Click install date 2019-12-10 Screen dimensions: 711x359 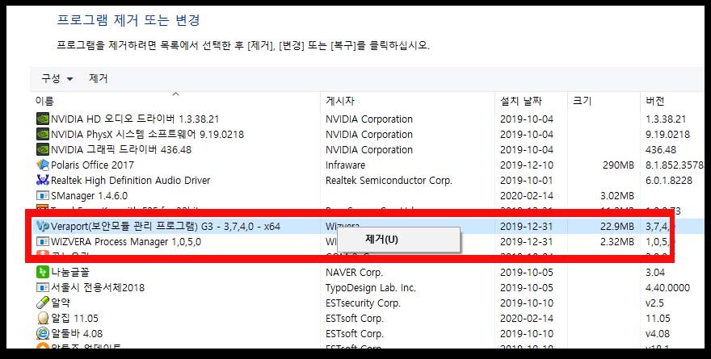pos(527,165)
